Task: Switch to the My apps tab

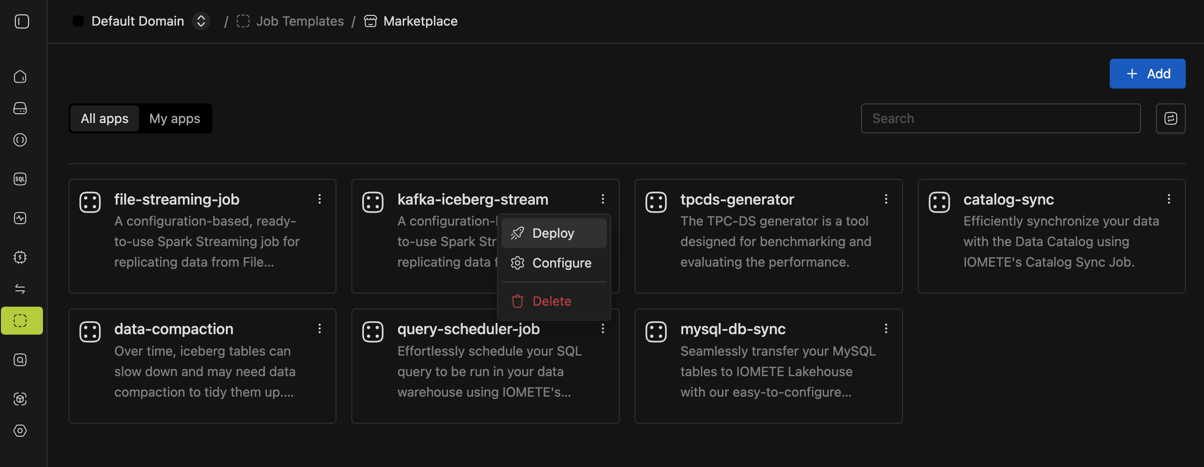Action: 175,119
